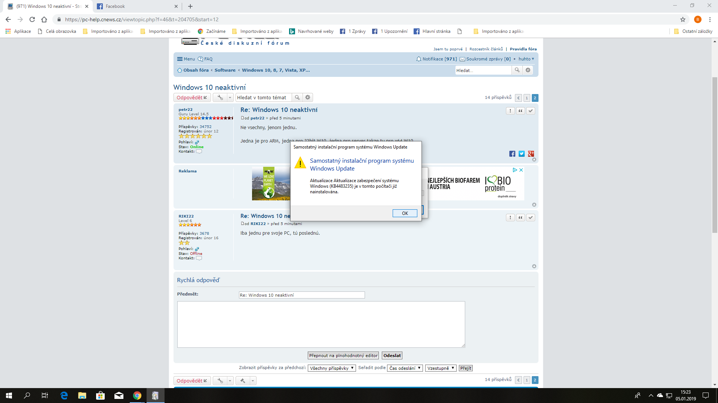Click the topic search magnifier icon

(297, 97)
